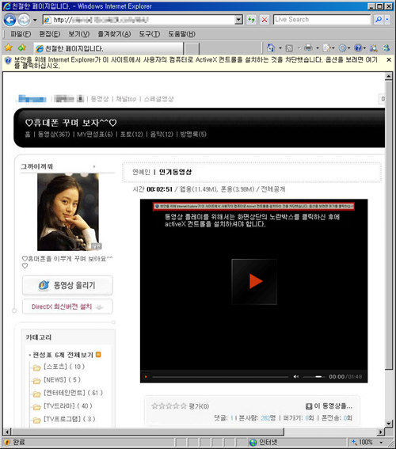Click the RSS feeds toolbar icon
Viewport: 396px width, 449px height.
[289, 48]
